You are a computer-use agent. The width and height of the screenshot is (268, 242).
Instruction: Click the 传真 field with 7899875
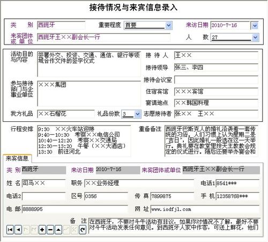pyautogui.click(x=172, y=196)
